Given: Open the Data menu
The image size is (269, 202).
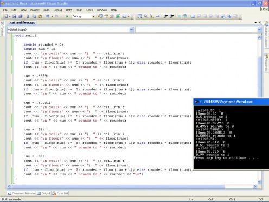Looking at the screenshot, I should 69,10.
